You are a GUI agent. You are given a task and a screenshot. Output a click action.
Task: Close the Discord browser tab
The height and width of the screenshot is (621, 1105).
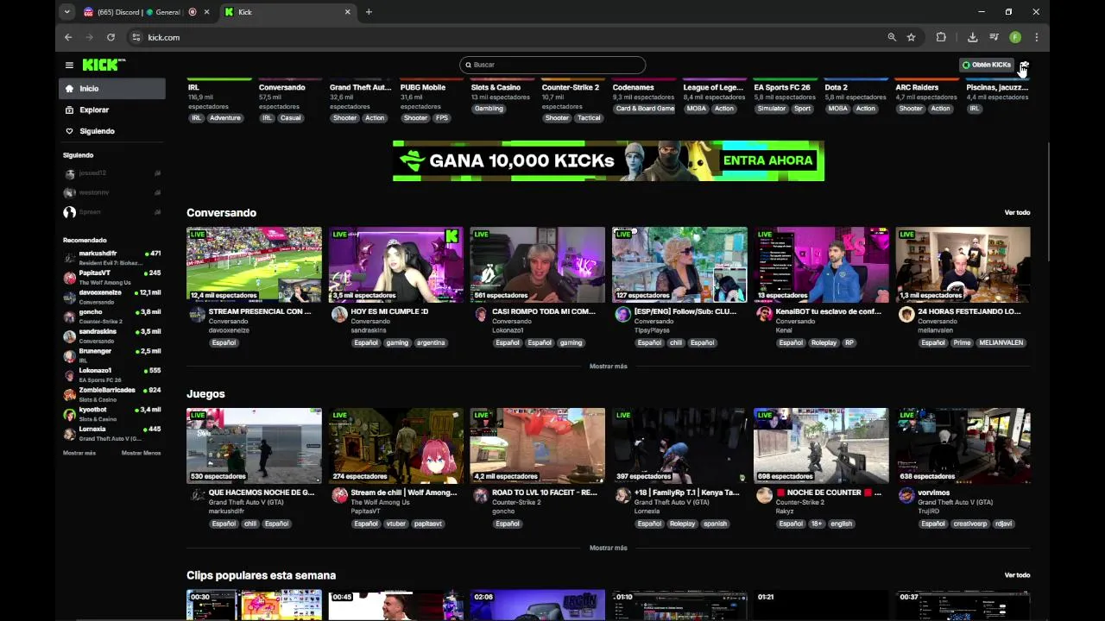point(206,12)
